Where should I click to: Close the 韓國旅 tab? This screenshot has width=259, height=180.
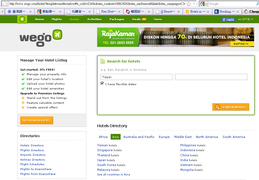coord(149,12)
